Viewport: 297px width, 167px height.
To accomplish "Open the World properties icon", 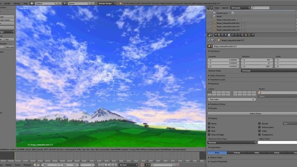I will 226,35.
